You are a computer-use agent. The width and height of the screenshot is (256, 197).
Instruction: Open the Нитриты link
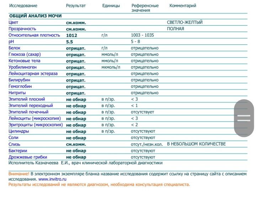coord(17,92)
